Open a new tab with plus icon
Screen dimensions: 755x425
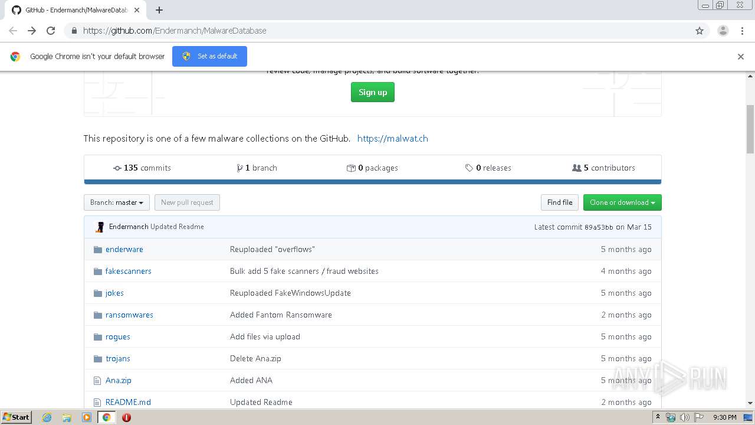point(159,10)
